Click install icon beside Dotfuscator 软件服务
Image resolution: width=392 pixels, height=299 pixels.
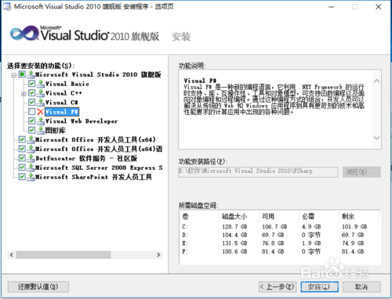click(x=31, y=158)
